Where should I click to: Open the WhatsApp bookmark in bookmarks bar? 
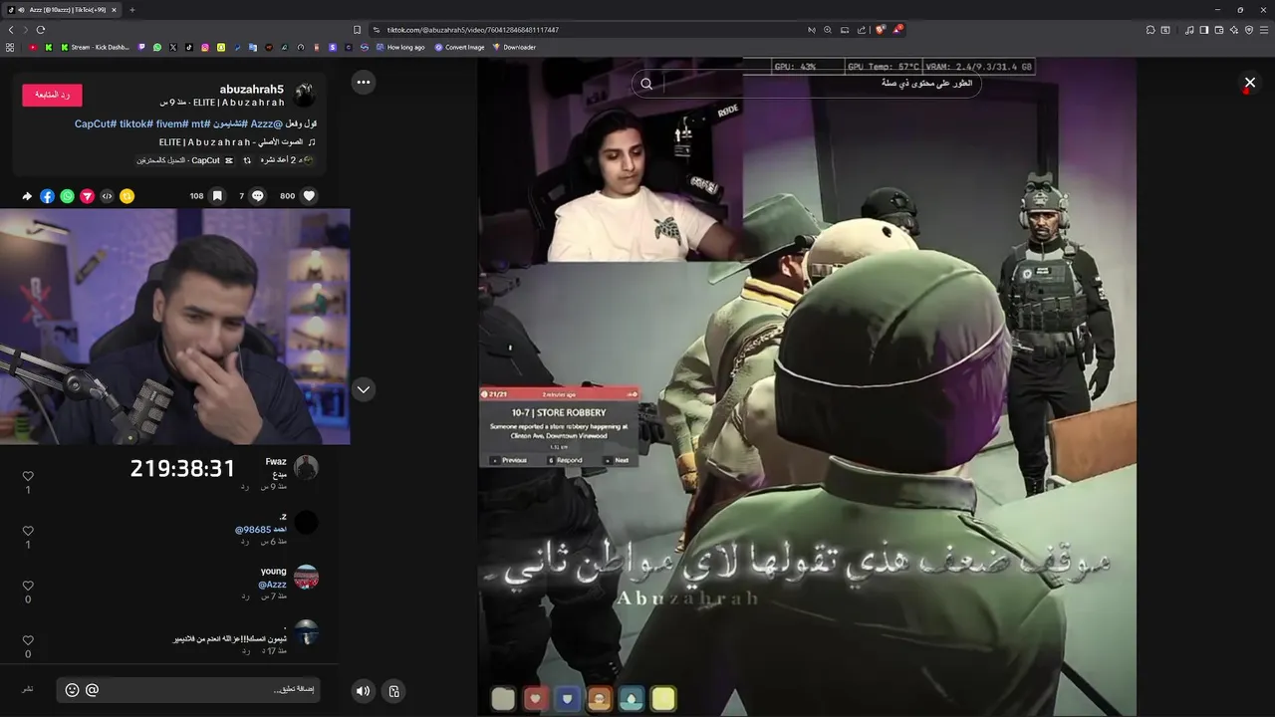[x=157, y=47]
